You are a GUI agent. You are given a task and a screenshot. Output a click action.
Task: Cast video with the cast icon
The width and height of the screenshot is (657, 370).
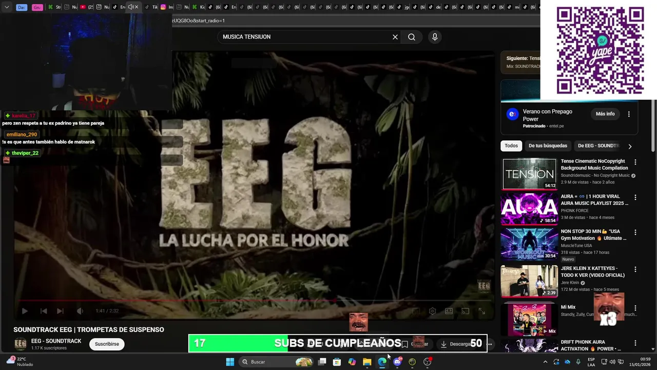[466, 311]
